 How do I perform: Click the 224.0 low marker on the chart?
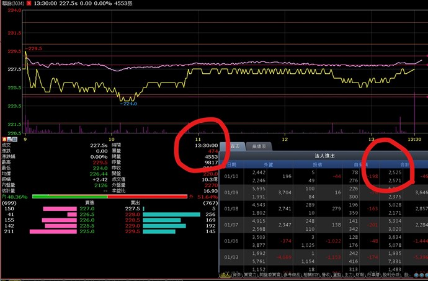click(x=128, y=103)
